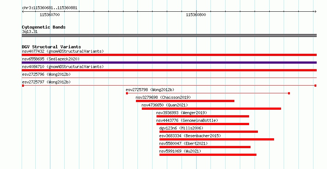Click the thin line of esv2725798
327x169 pixels.
click(208, 93)
